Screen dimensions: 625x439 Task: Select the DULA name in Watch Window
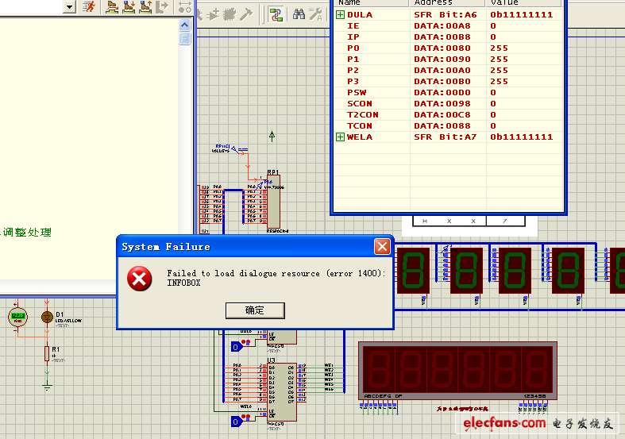[360, 15]
